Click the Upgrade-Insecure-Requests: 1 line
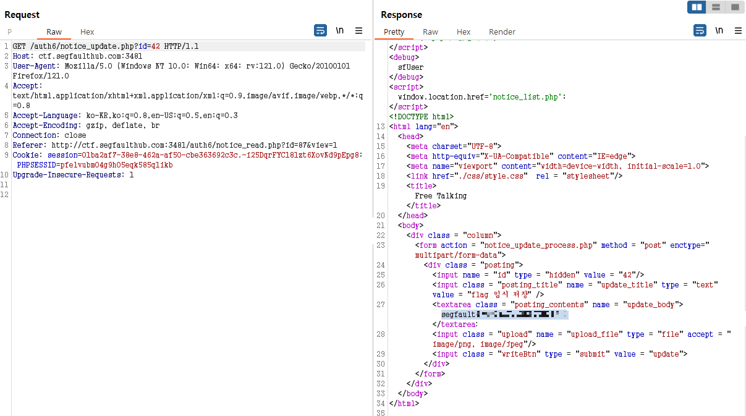 click(x=74, y=175)
